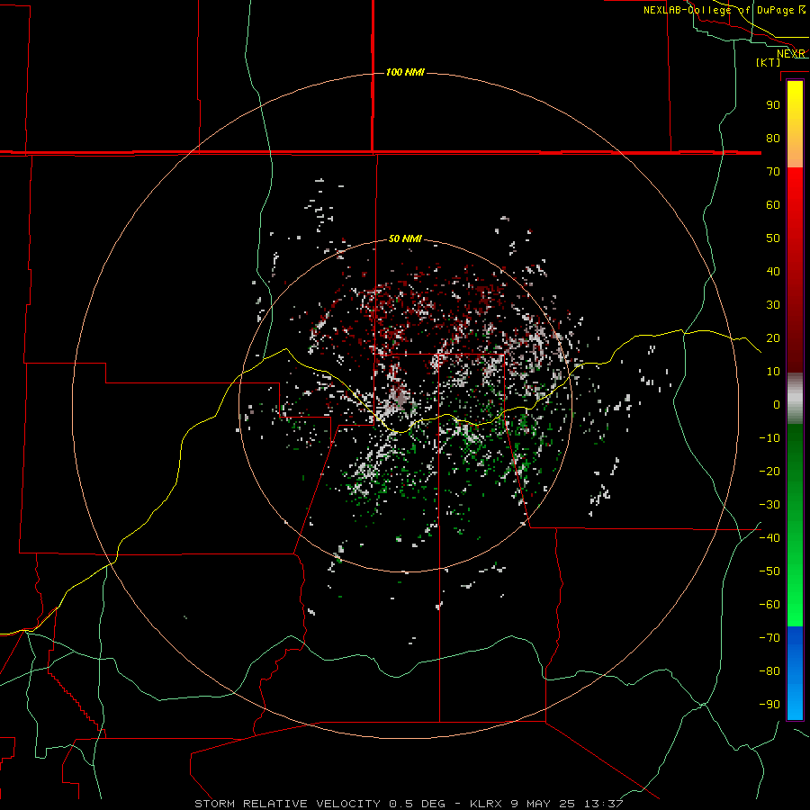The image size is (810, 810).
Task: Click the -90 value on the velocity scale
Action: pos(769,705)
